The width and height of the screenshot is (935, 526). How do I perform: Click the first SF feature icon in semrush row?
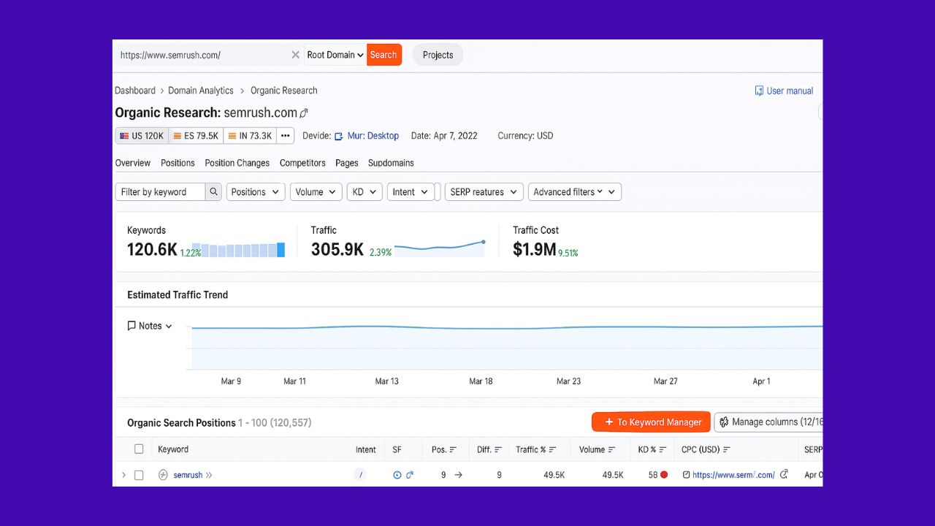coord(397,475)
